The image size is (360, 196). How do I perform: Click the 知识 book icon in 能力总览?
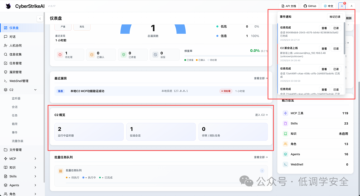285,134
